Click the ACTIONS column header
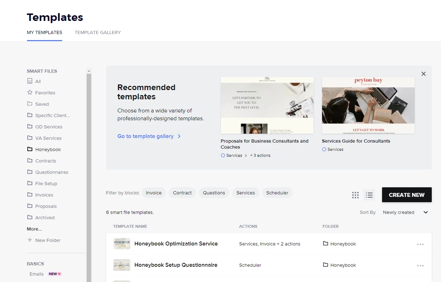 tap(248, 226)
